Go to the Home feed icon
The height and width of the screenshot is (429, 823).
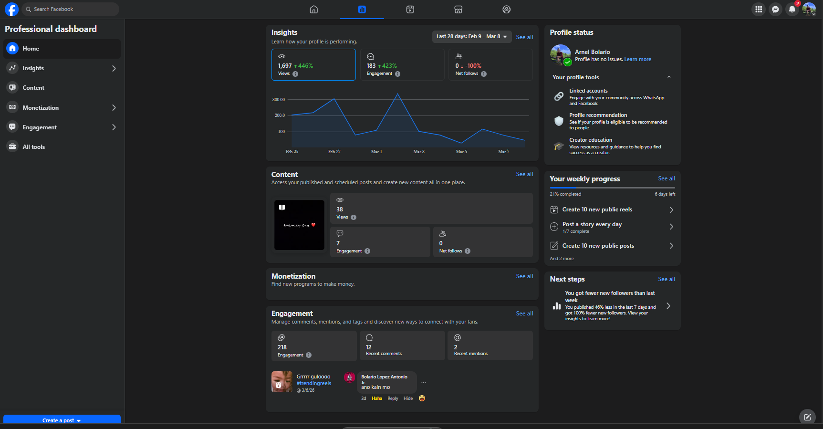314,10
